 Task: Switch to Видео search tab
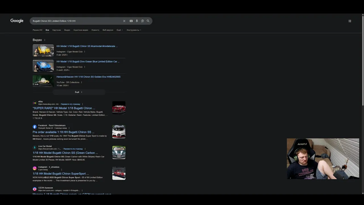[x=67, y=30]
